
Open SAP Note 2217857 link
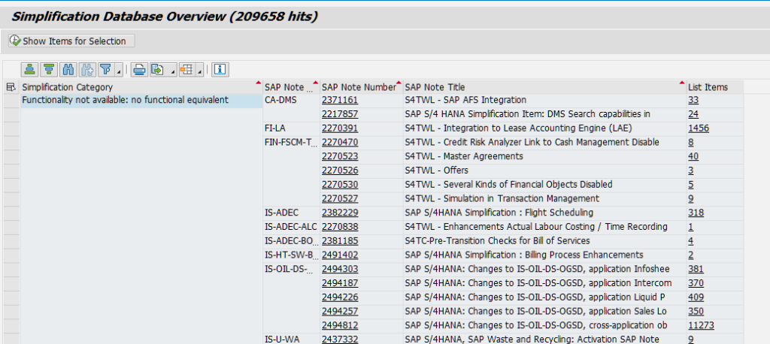coord(340,114)
